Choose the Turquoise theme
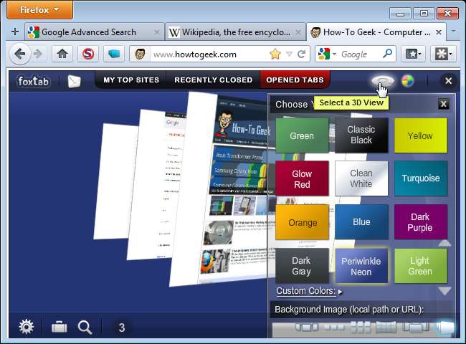This screenshot has width=466, height=344. [421, 178]
